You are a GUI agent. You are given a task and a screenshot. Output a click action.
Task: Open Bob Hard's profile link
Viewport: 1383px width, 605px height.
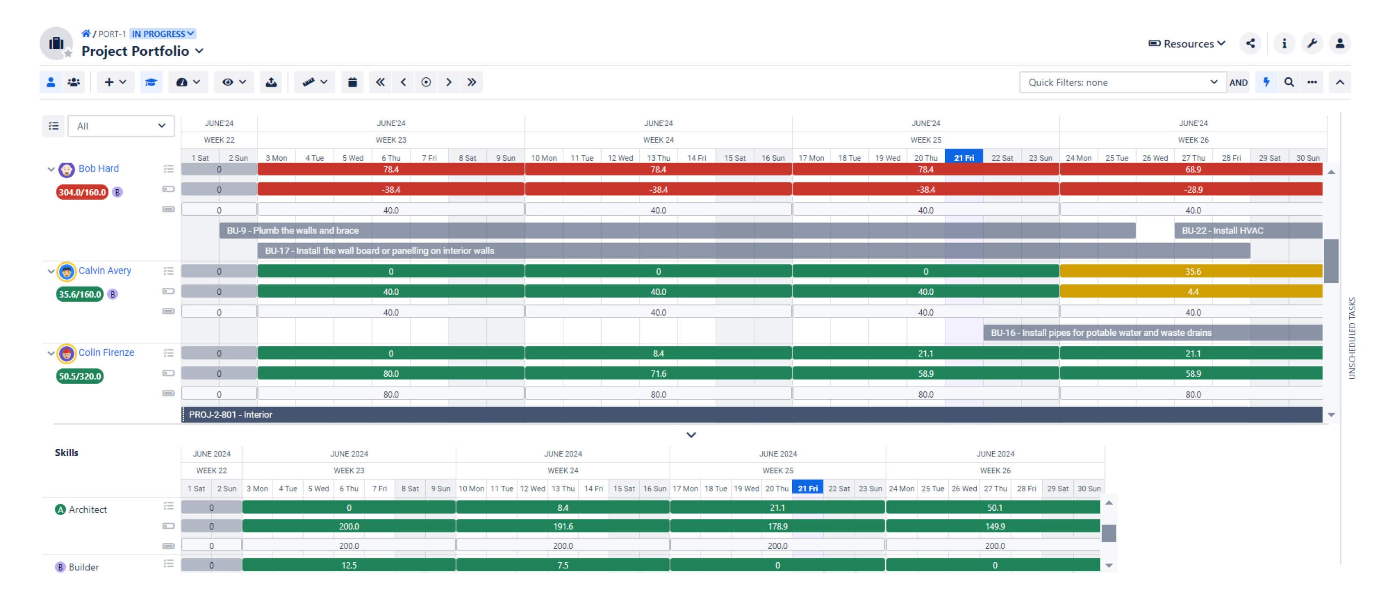(x=99, y=169)
